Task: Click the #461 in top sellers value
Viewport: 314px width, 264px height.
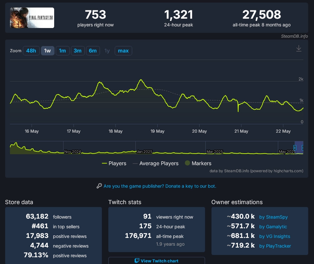Action: click(x=40, y=226)
